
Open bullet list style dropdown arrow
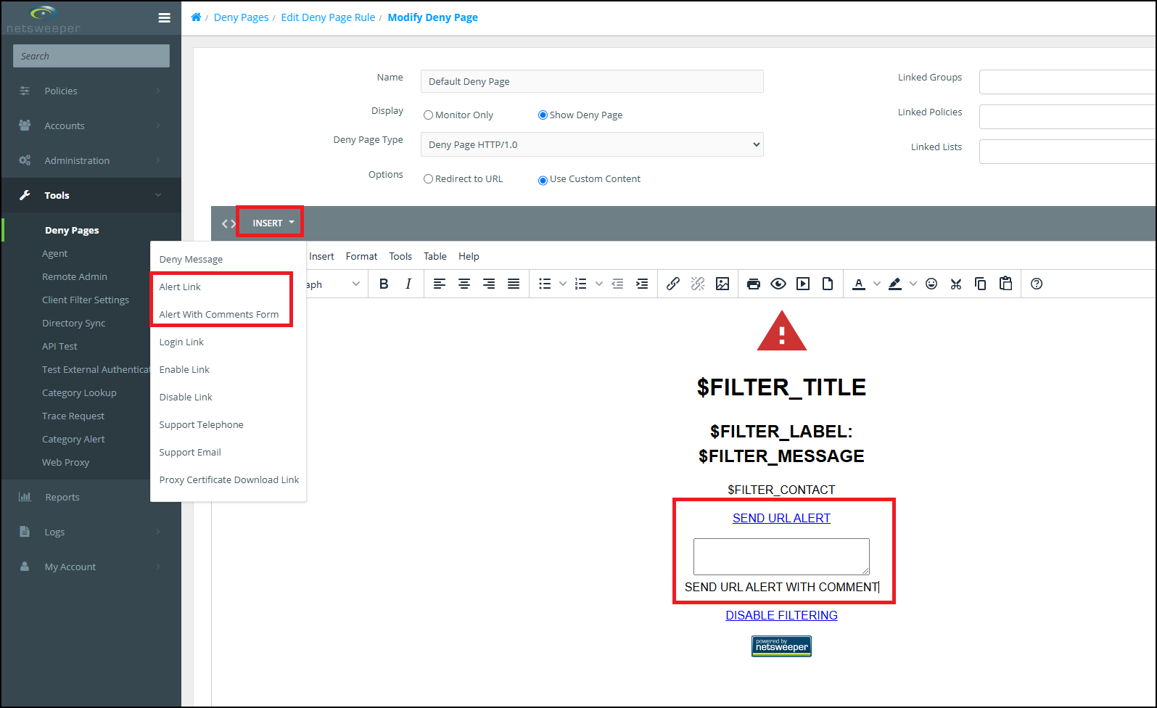pos(563,284)
